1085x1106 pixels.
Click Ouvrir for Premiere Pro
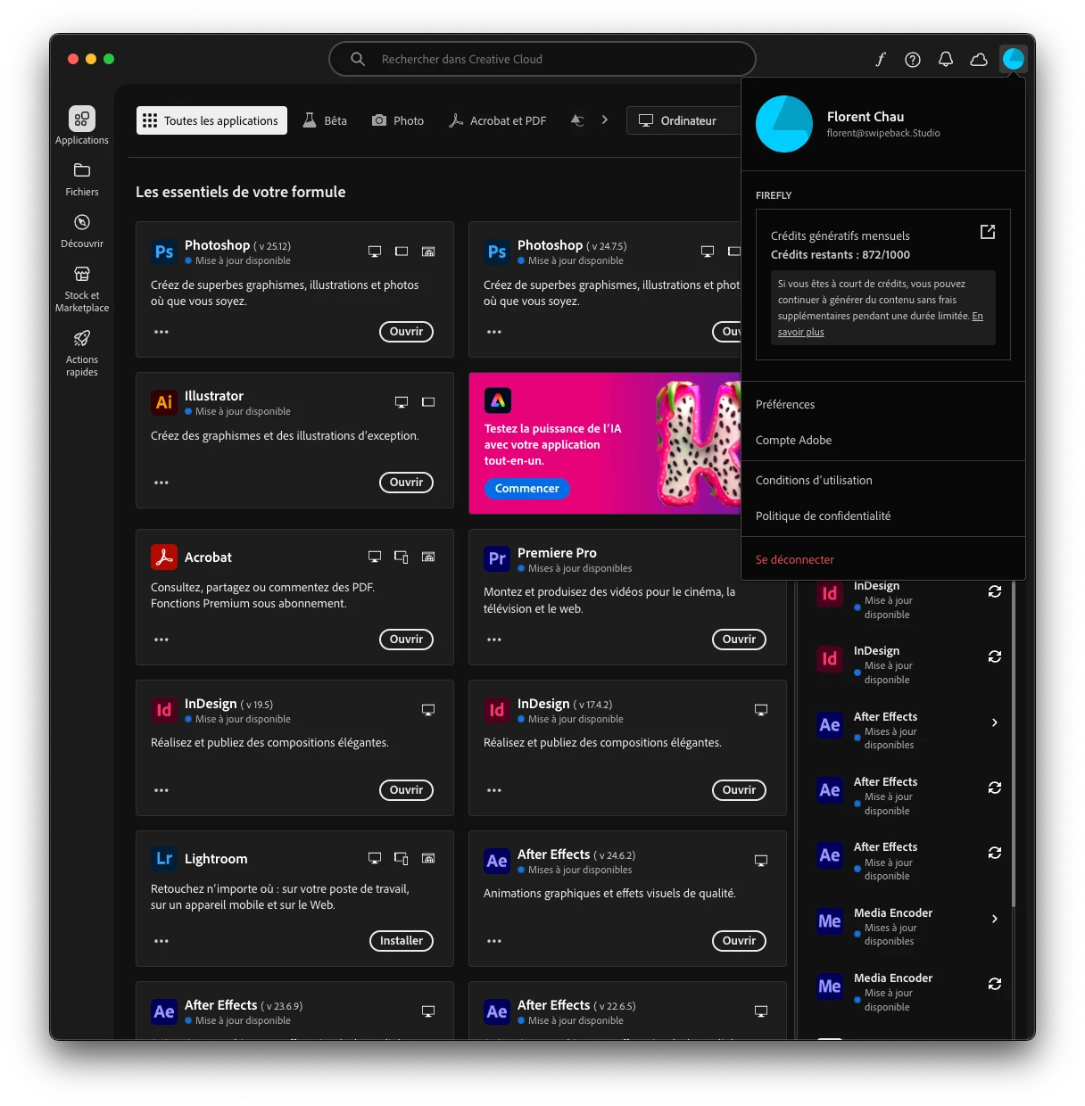(x=739, y=640)
